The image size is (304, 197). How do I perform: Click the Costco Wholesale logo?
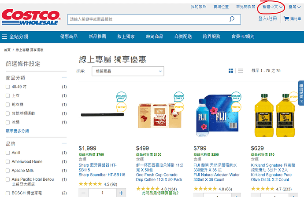point(31,17)
